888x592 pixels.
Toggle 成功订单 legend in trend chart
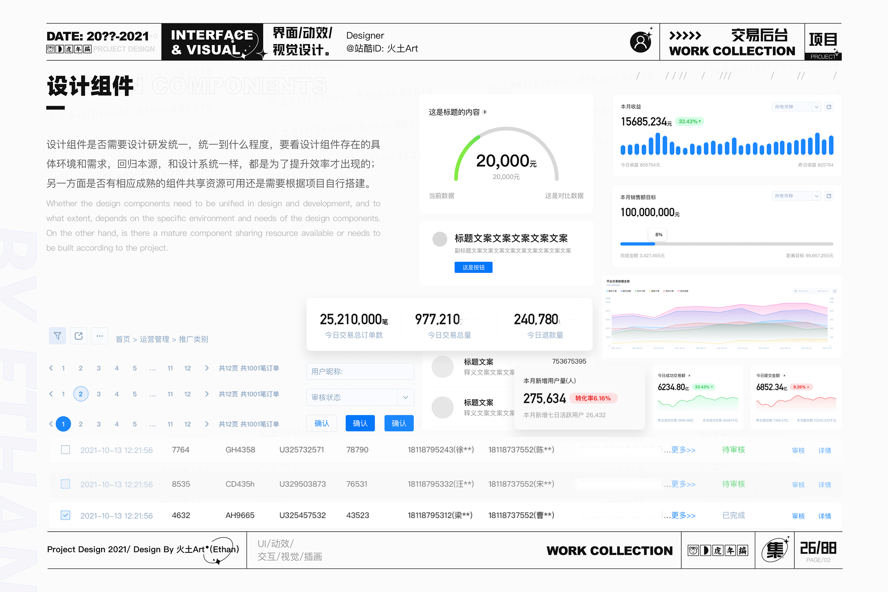[668, 291]
